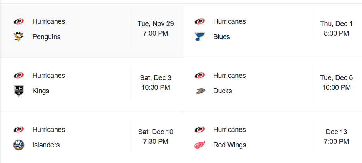The image size is (362, 163).
Task: Click Hurricanes logo in the Kings game
Action: tap(18, 76)
